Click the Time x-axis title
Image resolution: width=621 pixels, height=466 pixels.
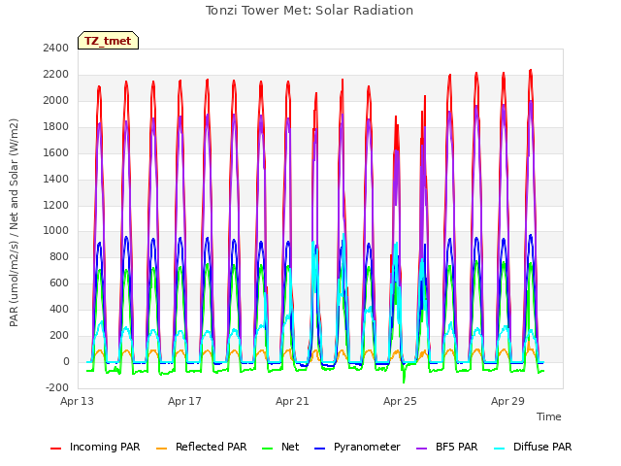tap(549, 416)
